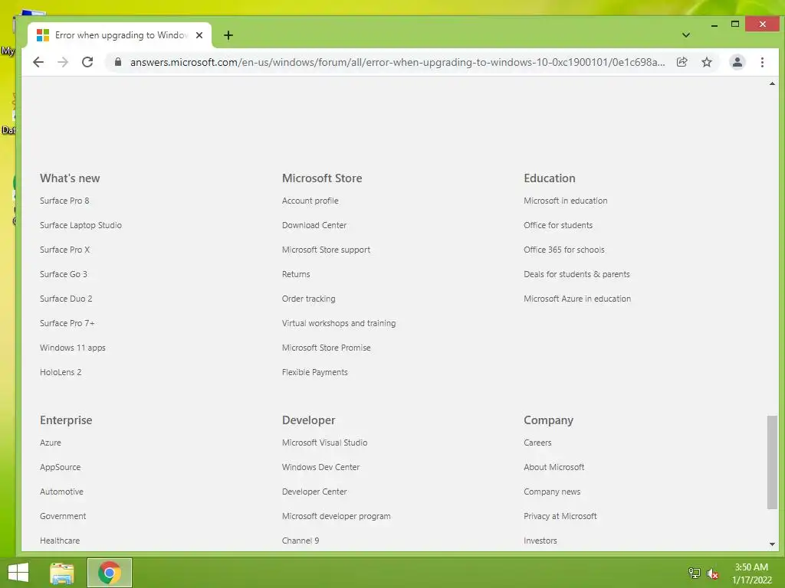The image size is (785, 588).
Task: Open the Azure enterprise link
Action: point(51,443)
